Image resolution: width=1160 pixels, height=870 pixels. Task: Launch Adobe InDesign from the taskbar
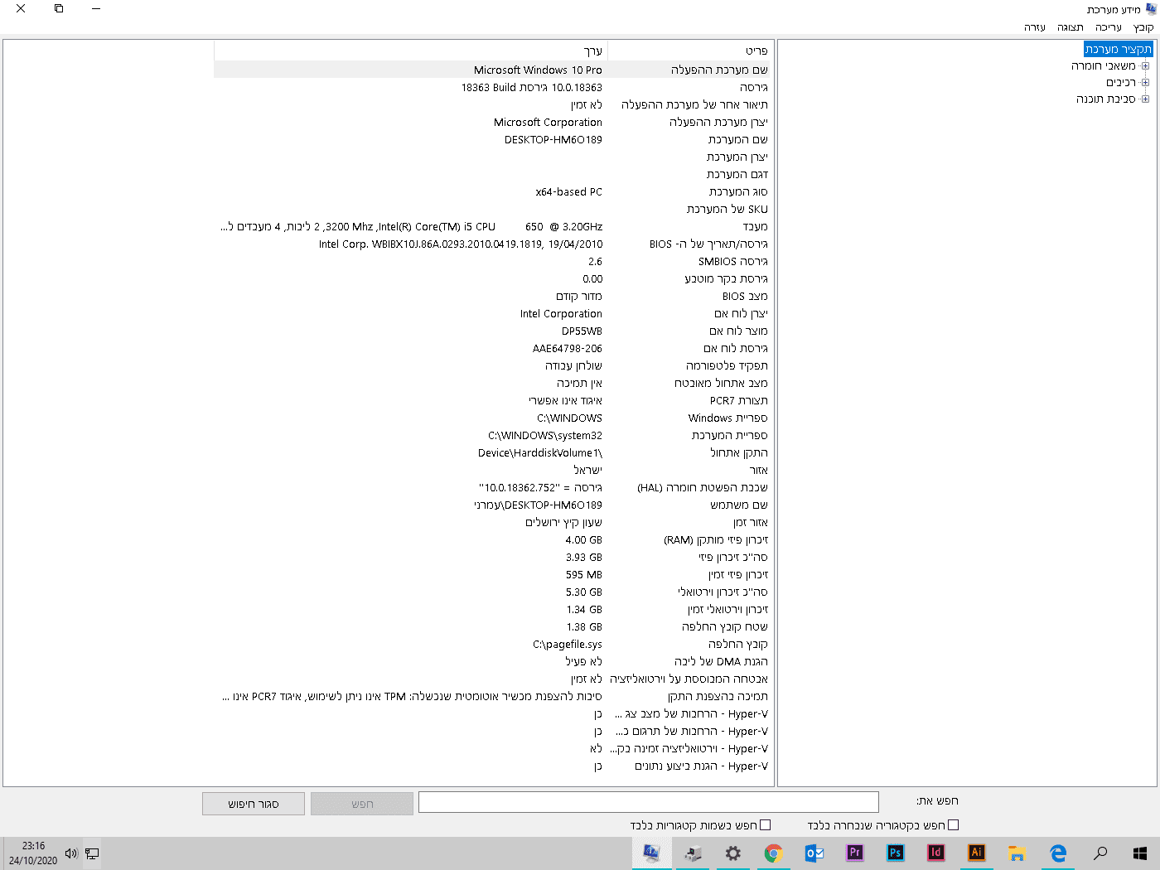(x=935, y=853)
